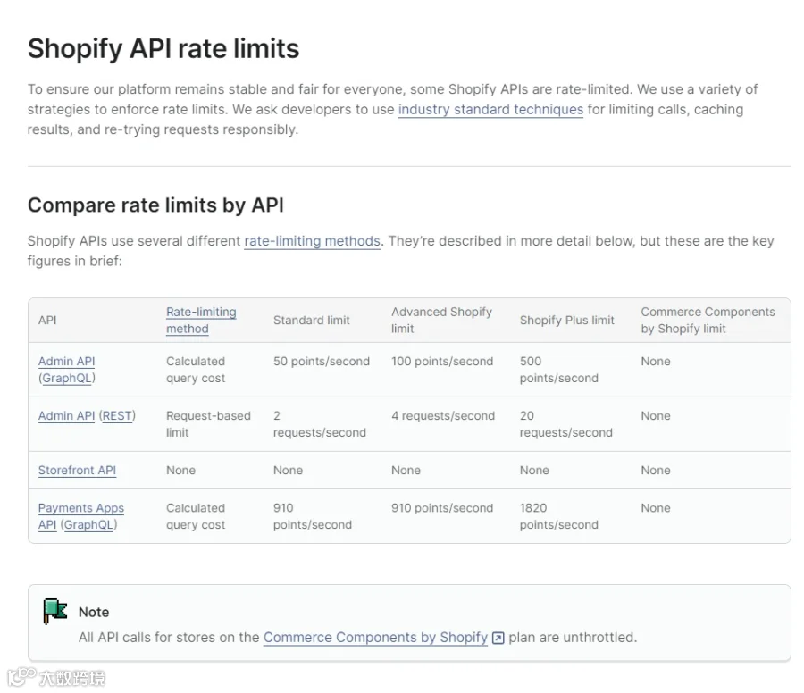Screen dimensions: 804x693
Task: Open the industry standard techniques link
Action: click(490, 109)
